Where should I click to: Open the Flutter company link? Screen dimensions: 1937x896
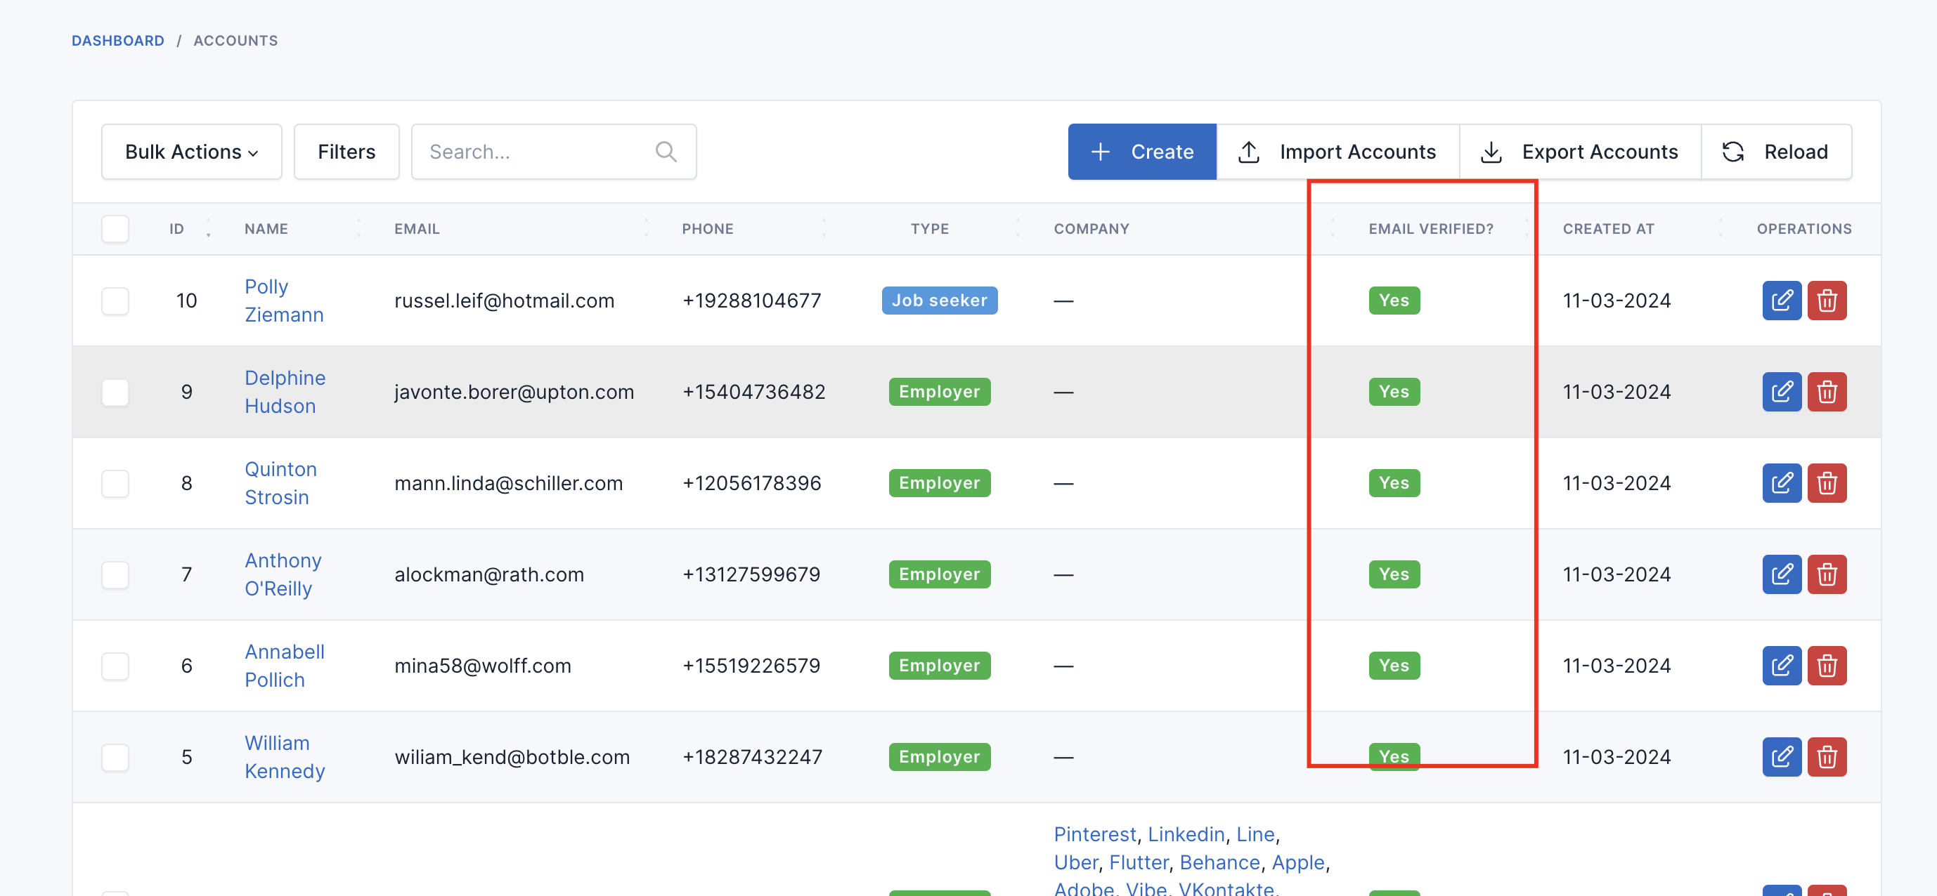coord(1139,862)
